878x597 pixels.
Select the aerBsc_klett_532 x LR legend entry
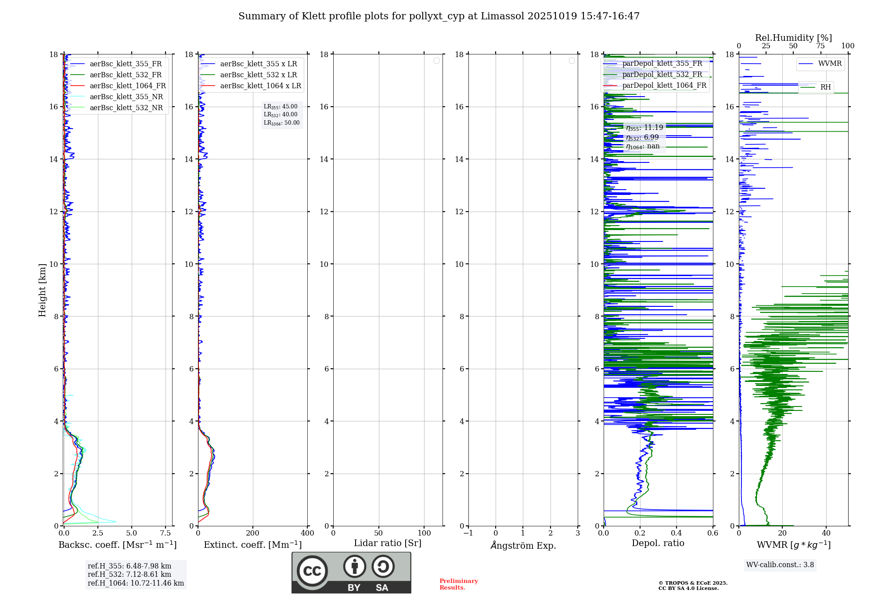pyautogui.click(x=258, y=75)
